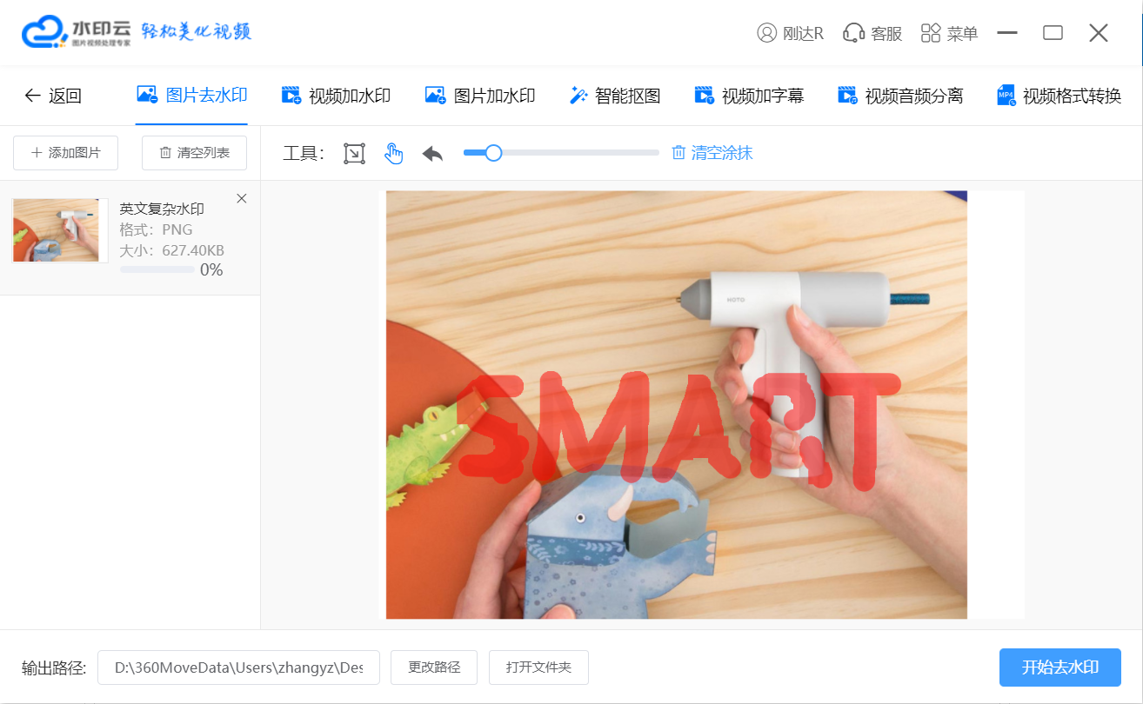Click the 清空列表 button
1143x704 pixels.
(x=194, y=153)
